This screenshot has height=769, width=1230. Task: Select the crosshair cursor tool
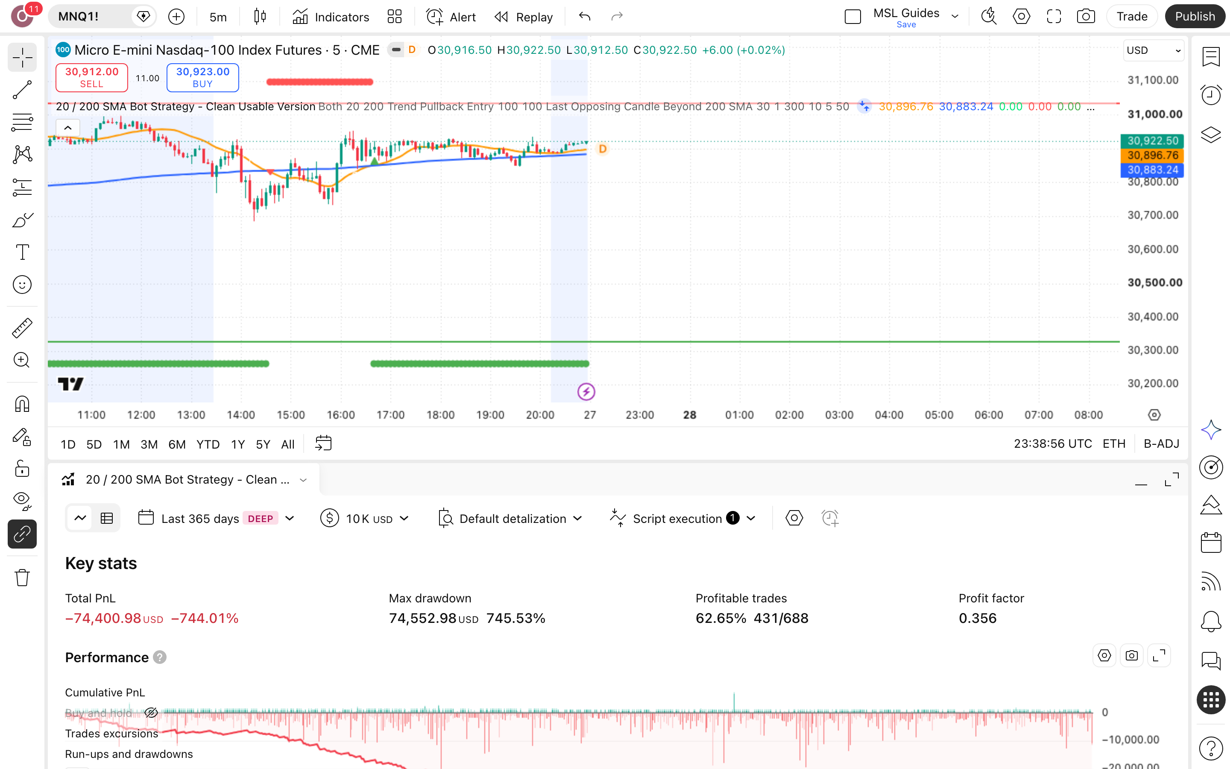coord(22,58)
